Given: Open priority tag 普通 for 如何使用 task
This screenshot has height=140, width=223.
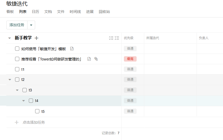Looking at the screenshot, I should click(130, 49).
